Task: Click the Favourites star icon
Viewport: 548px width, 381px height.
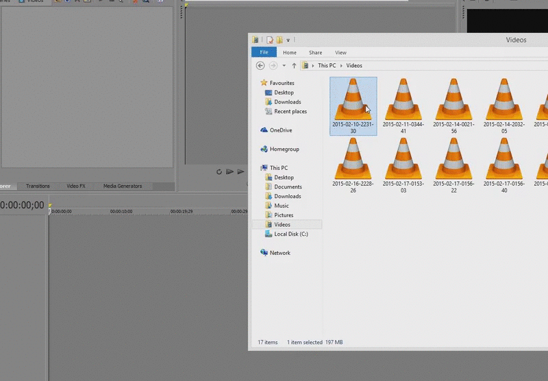Action: click(x=264, y=83)
